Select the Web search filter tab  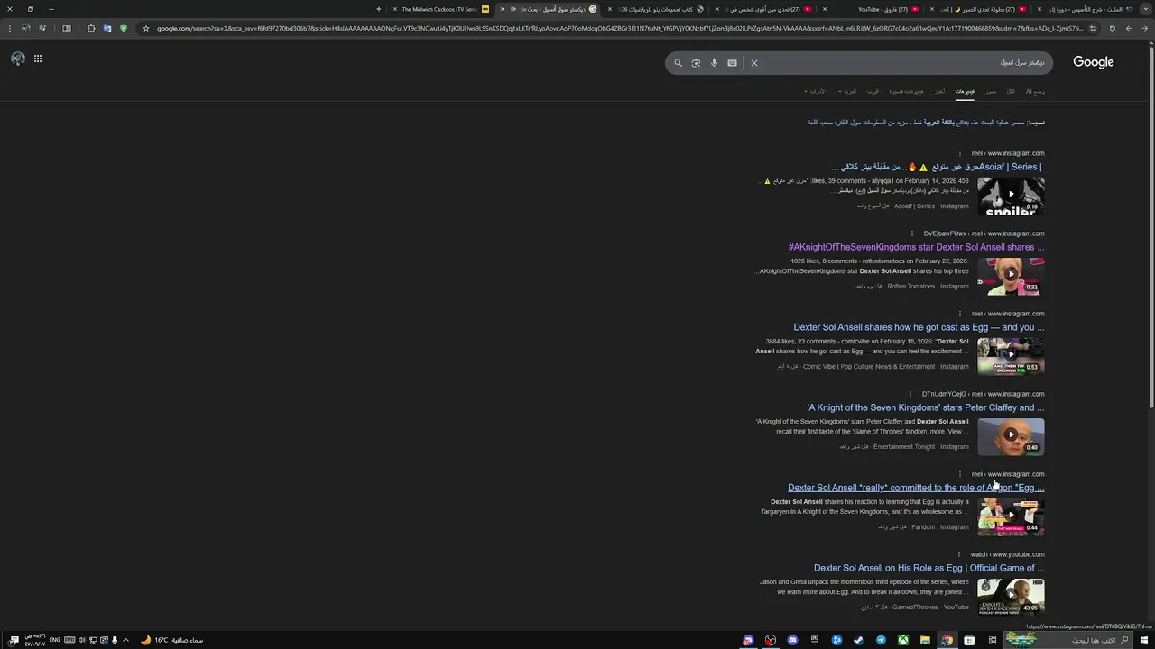[873, 91]
